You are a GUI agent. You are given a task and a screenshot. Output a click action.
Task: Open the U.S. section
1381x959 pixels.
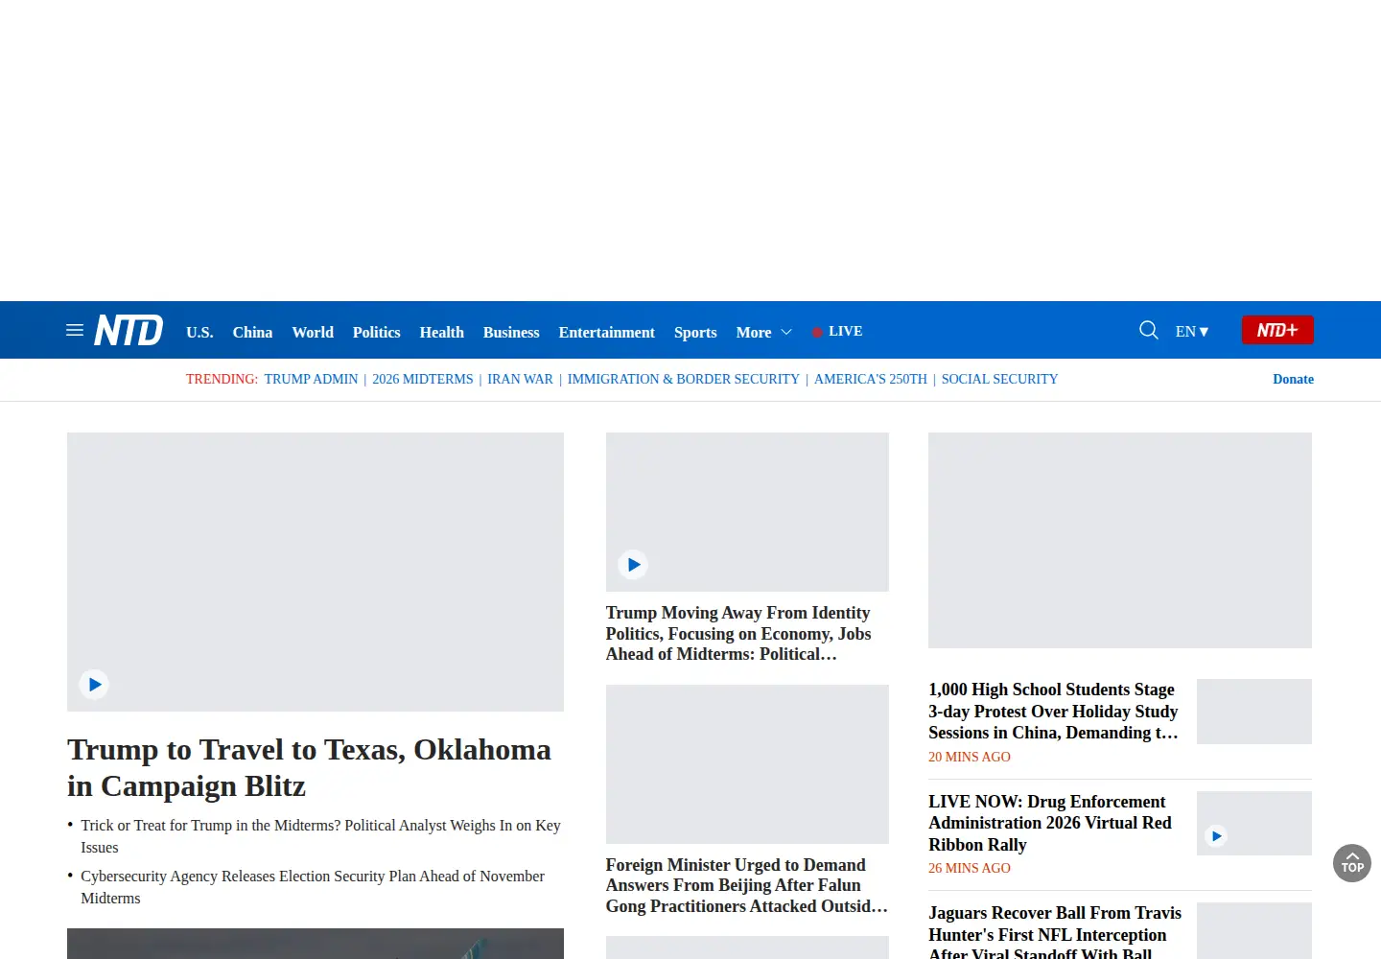pos(199,332)
